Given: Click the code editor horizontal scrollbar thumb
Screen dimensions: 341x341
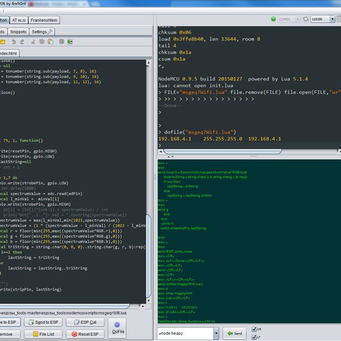Looking at the screenshot, I should pyautogui.click(x=65, y=306).
